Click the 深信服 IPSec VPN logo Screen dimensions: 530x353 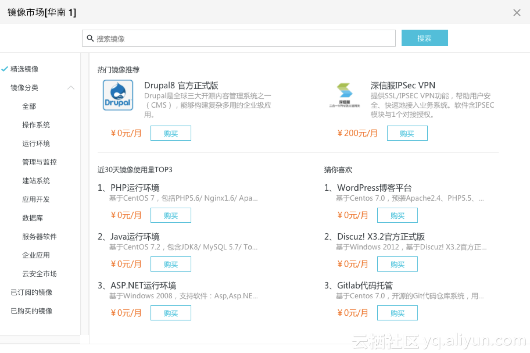(x=344, y=95)
